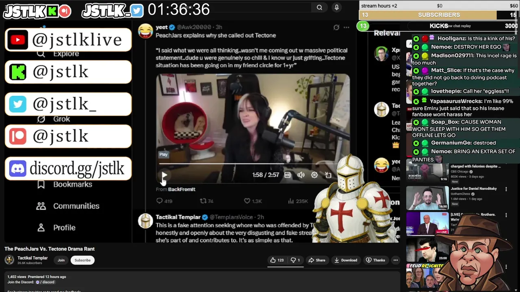Open the discord link in description

pos(45,282)
